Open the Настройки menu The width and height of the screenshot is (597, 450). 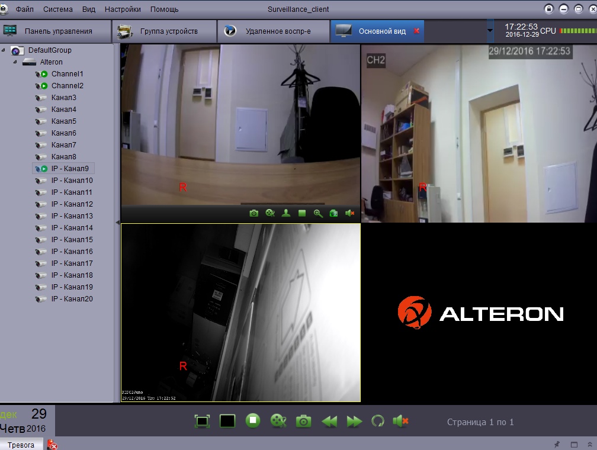tap(123, 9)
